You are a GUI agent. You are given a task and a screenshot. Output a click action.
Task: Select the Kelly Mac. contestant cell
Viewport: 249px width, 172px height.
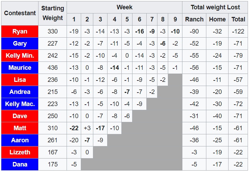coord(20,104)
